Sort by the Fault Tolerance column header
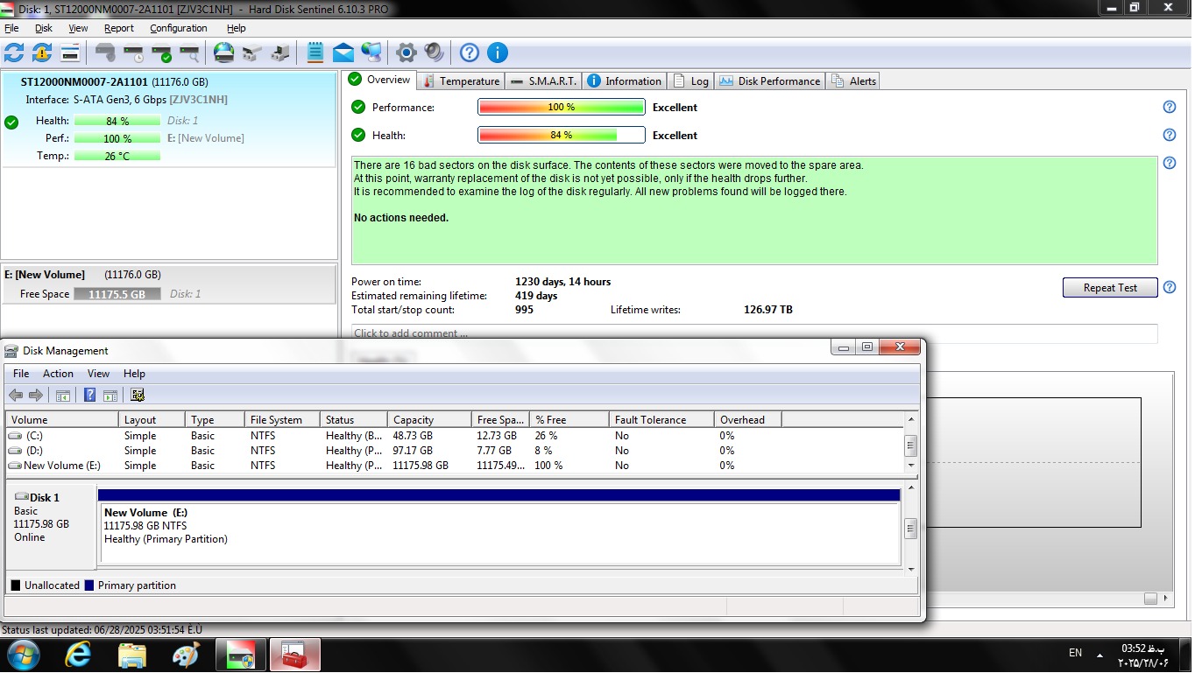1195x673 pixels. [661, 420]
